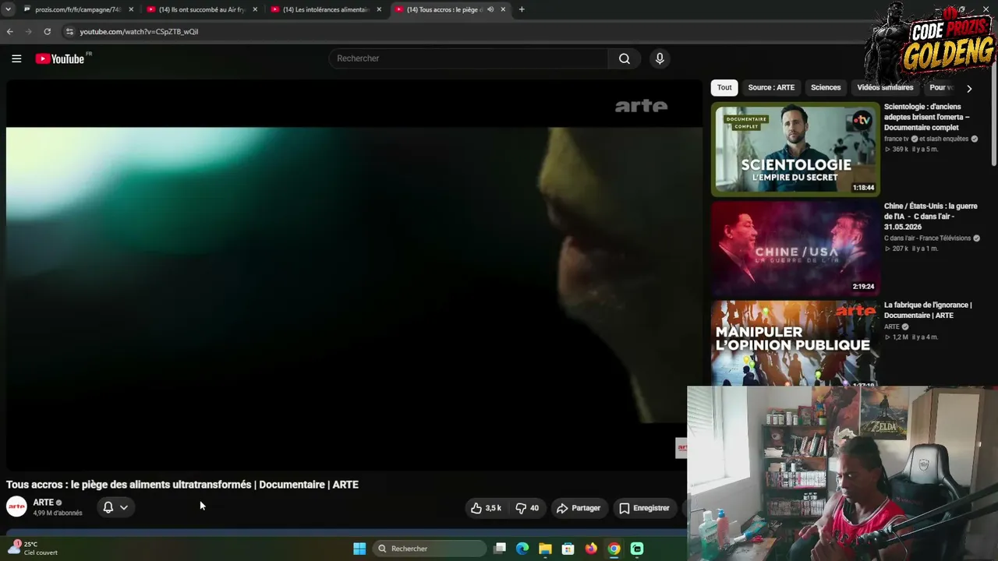Open 'C dans l'air - France Télévisions' channel

click(927, 238)
